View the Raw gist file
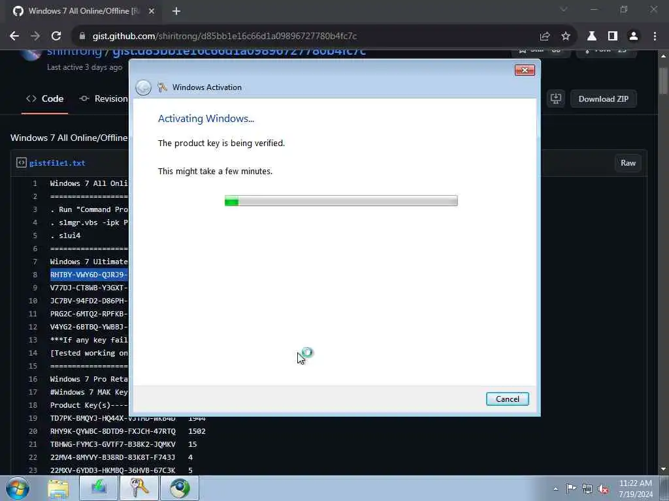 [628, 163]
